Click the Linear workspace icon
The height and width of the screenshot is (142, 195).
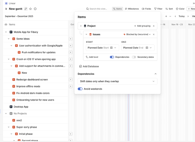[6, 3]
